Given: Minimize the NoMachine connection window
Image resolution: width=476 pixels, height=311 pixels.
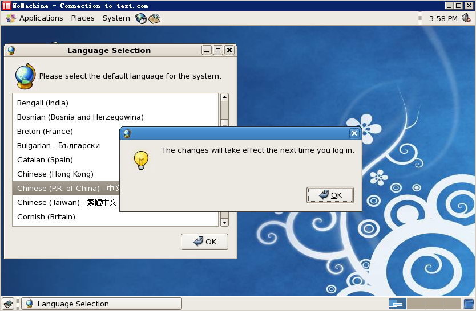Looking at the screenshot, I should click(x=449, y=6).
